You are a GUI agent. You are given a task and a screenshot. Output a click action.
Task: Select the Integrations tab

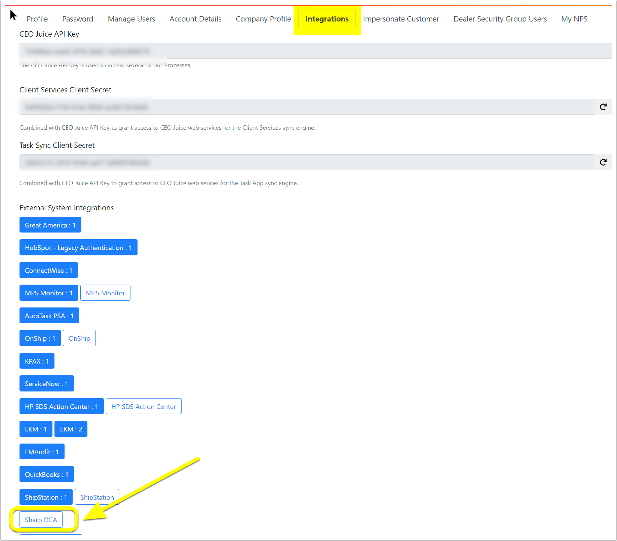(x=327, y=19)
